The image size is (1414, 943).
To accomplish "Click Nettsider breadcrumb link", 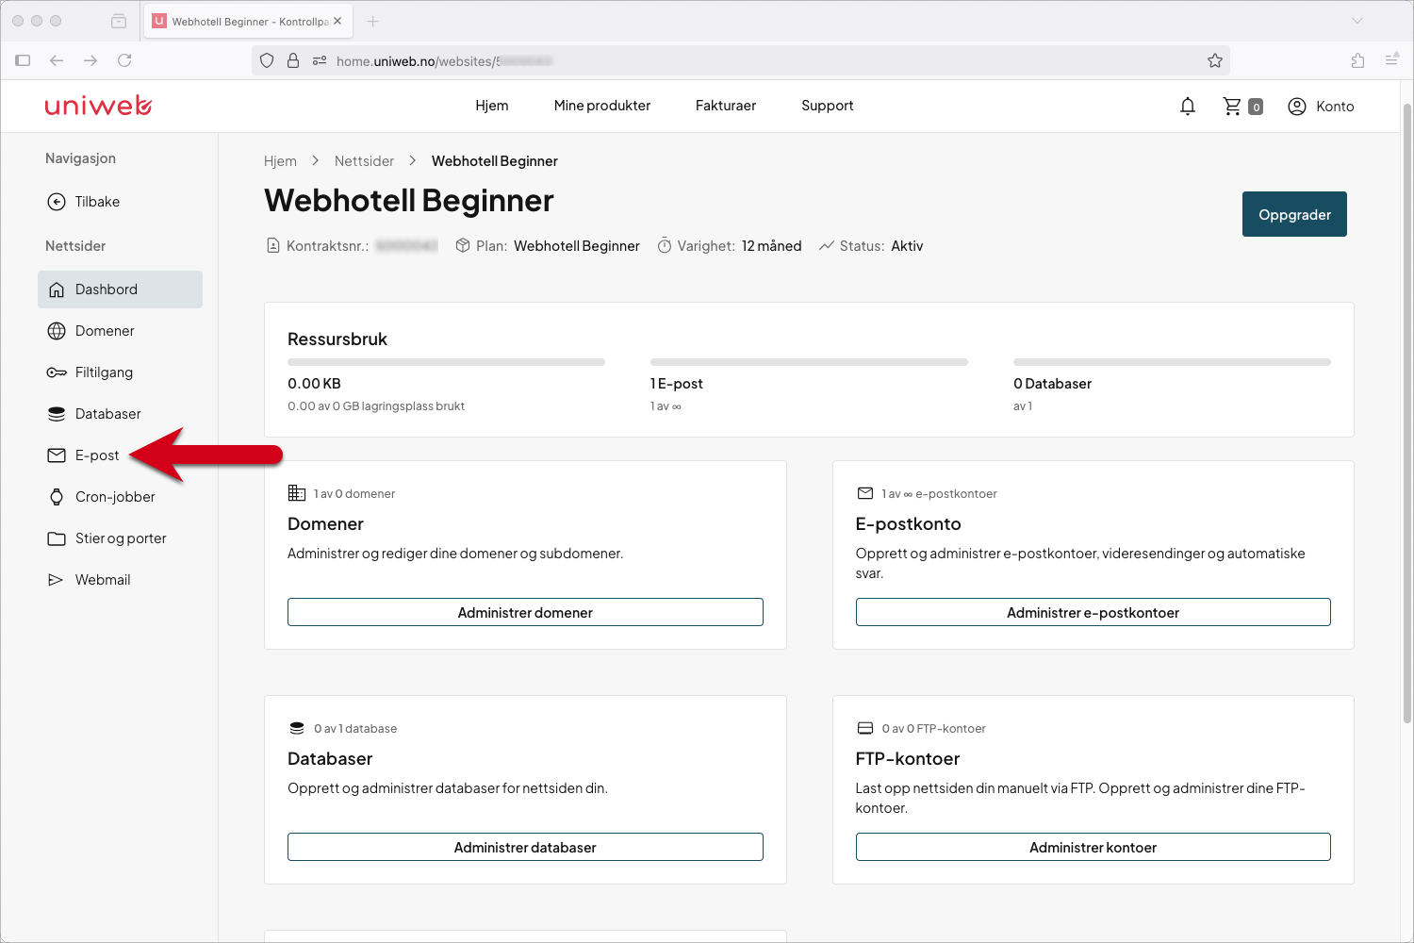I will (364, 161).
